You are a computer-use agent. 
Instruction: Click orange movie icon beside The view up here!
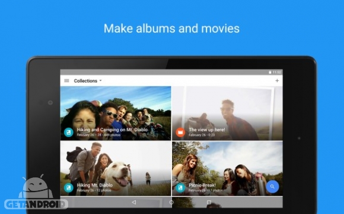tap(180, 132)
